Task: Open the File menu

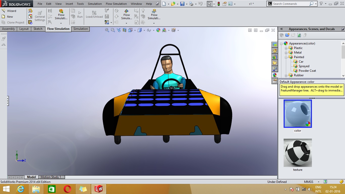Action: click(x=40, y=4)
